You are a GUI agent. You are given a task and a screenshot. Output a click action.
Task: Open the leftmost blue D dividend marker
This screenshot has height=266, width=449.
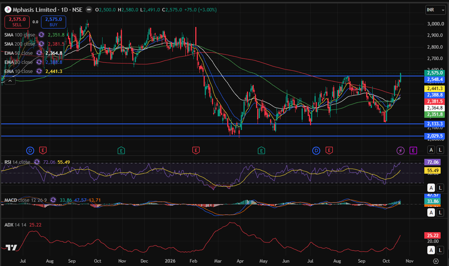(x=30, y=150)
